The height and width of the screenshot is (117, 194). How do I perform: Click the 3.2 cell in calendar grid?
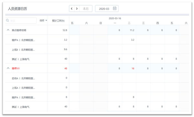tap(133, 40)
